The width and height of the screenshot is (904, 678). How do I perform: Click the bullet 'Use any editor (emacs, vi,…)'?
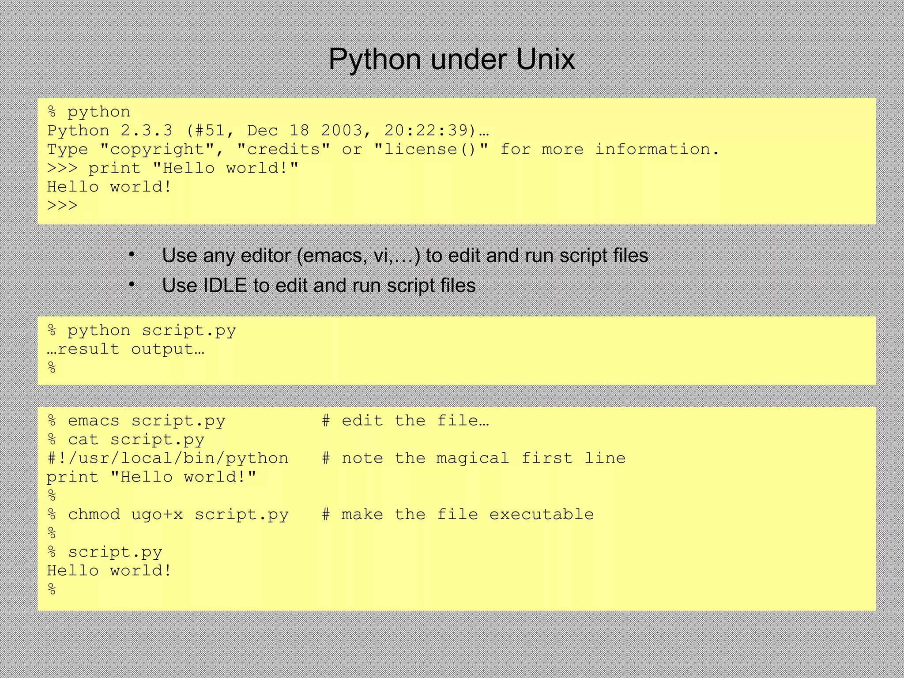pos(405,256)
